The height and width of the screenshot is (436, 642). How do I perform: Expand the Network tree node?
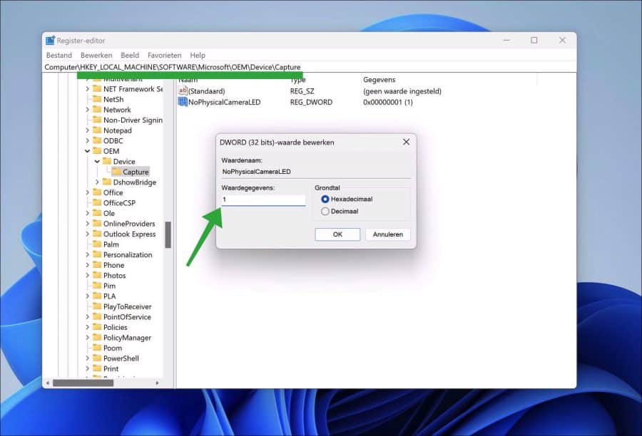(x=87, y=110)
